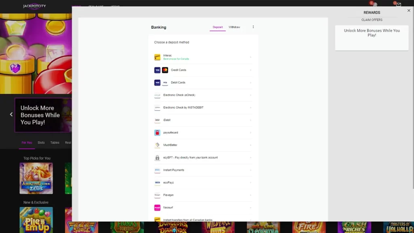Click the ezyEFT lock icon
The image size is (414, 233).
click(157, 157)
